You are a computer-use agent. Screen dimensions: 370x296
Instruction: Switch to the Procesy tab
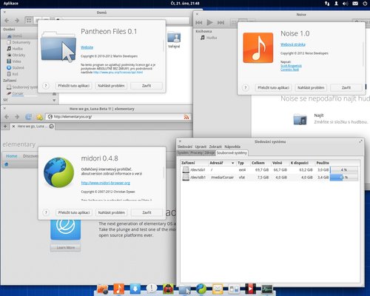pyautogui.click(x=196, y=152)
